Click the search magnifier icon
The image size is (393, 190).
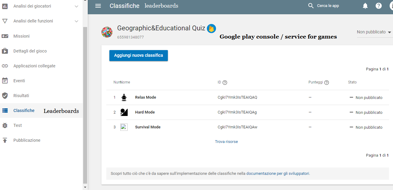point(311,6)
